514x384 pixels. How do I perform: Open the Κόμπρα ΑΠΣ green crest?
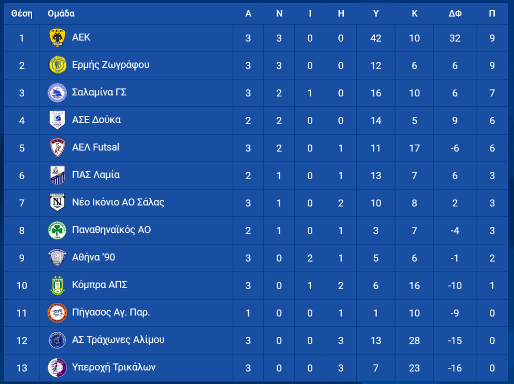point(57,285)
